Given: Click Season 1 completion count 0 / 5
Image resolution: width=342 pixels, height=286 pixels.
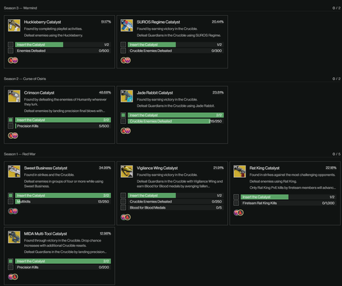Looking at the screenshot, I should click(x=337, y=154).
